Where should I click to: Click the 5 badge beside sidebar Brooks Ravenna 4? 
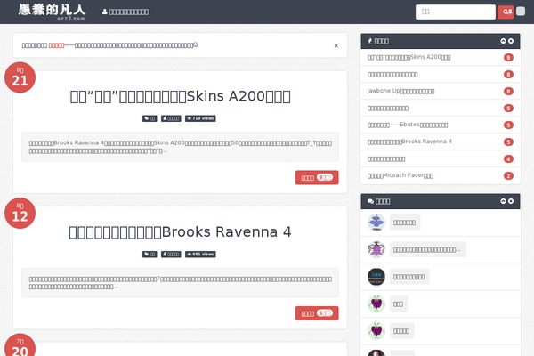[508, 142]
